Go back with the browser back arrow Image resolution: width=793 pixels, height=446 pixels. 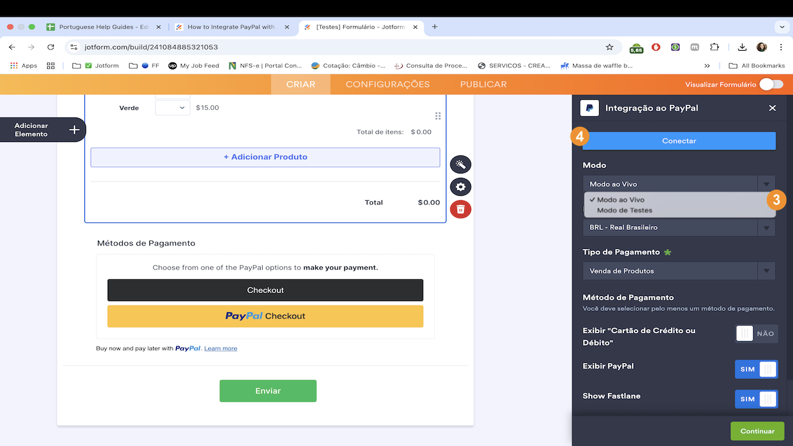click(12, 47)
